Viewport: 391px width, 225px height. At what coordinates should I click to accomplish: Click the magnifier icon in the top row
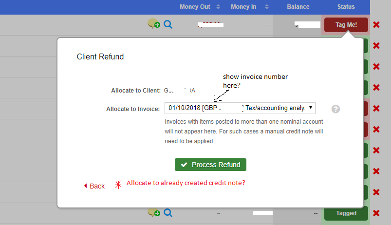pyautogui.click(x=168, y=24)
